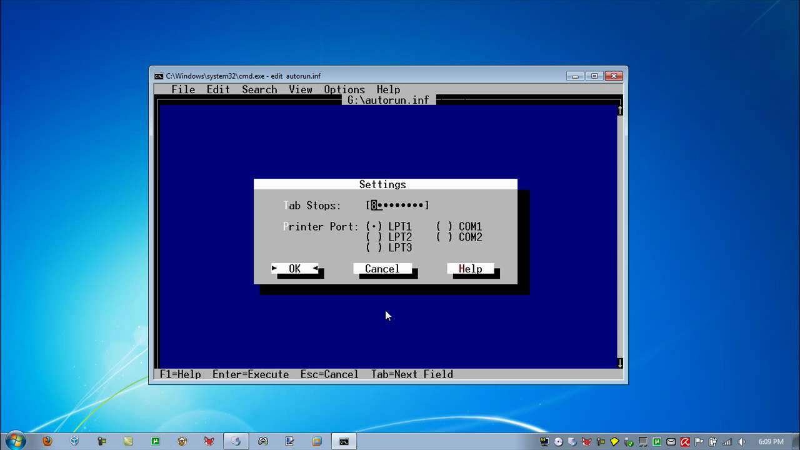The width and height of the screenshot is (800, 450).
Task: Click the G:\autorun.inf file title
Action: tap(389, 100)
